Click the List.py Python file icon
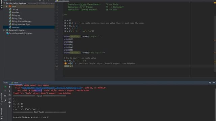The image size is (216, 121). (10, 9)
